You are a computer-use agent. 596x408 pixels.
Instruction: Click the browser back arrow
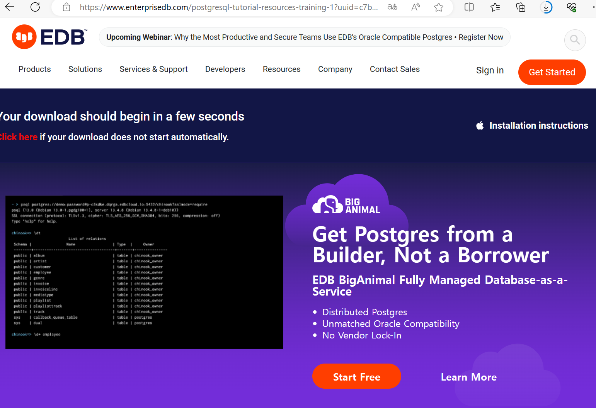pos(10,7)
